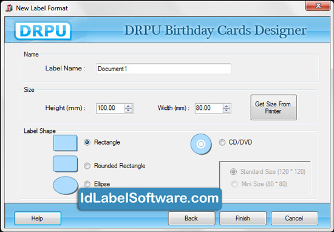
Task: Open Help from the bottom bar
Action: (38, 219)
